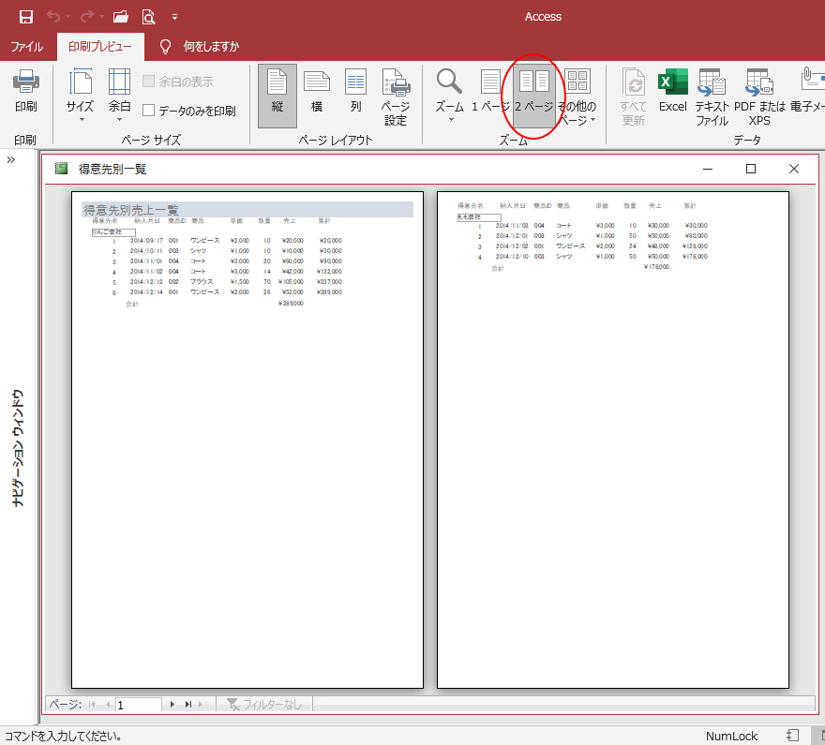The image size is (825, 745).
Task: Toggle すべて更新 command
Action: point(633,97)
